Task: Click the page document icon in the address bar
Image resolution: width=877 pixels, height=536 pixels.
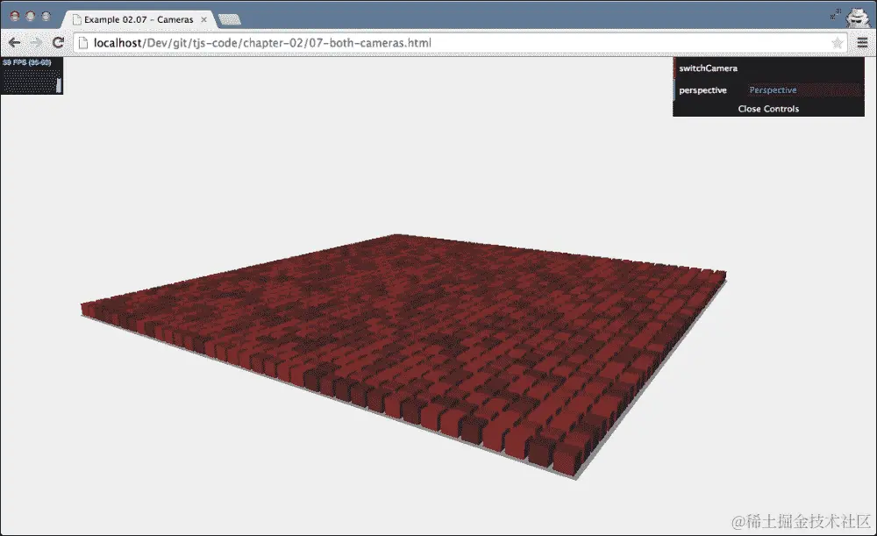Action: pos(82,43)
